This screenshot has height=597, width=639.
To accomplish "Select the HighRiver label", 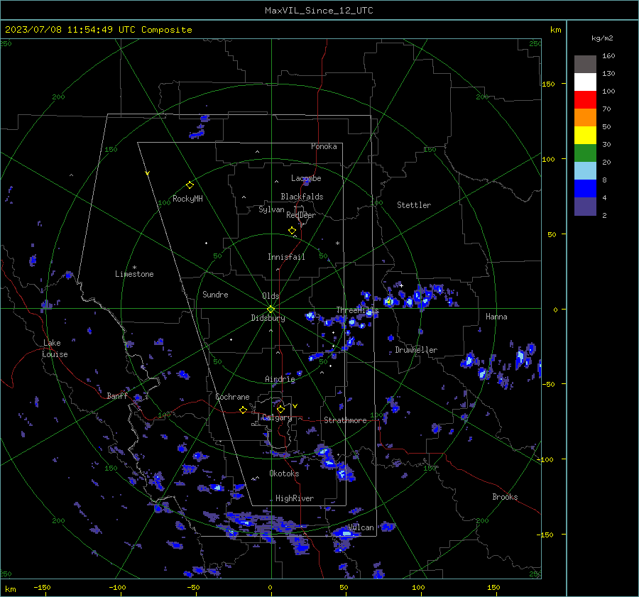I will [294, 498].
